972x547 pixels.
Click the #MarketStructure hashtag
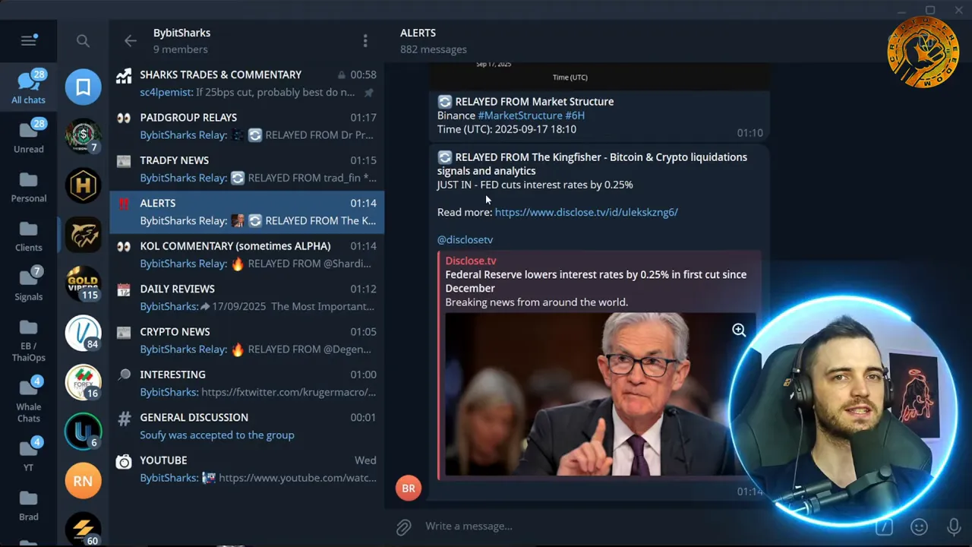point(520,115)
